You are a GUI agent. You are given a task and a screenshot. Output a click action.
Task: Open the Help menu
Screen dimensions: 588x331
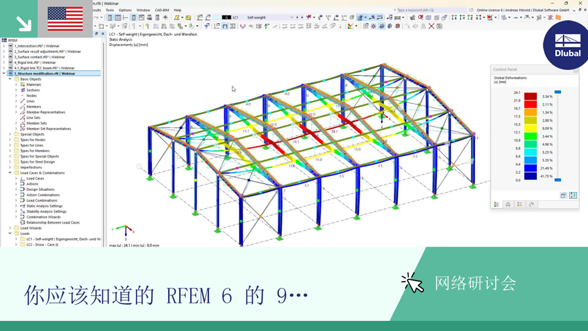coord(177,10)
